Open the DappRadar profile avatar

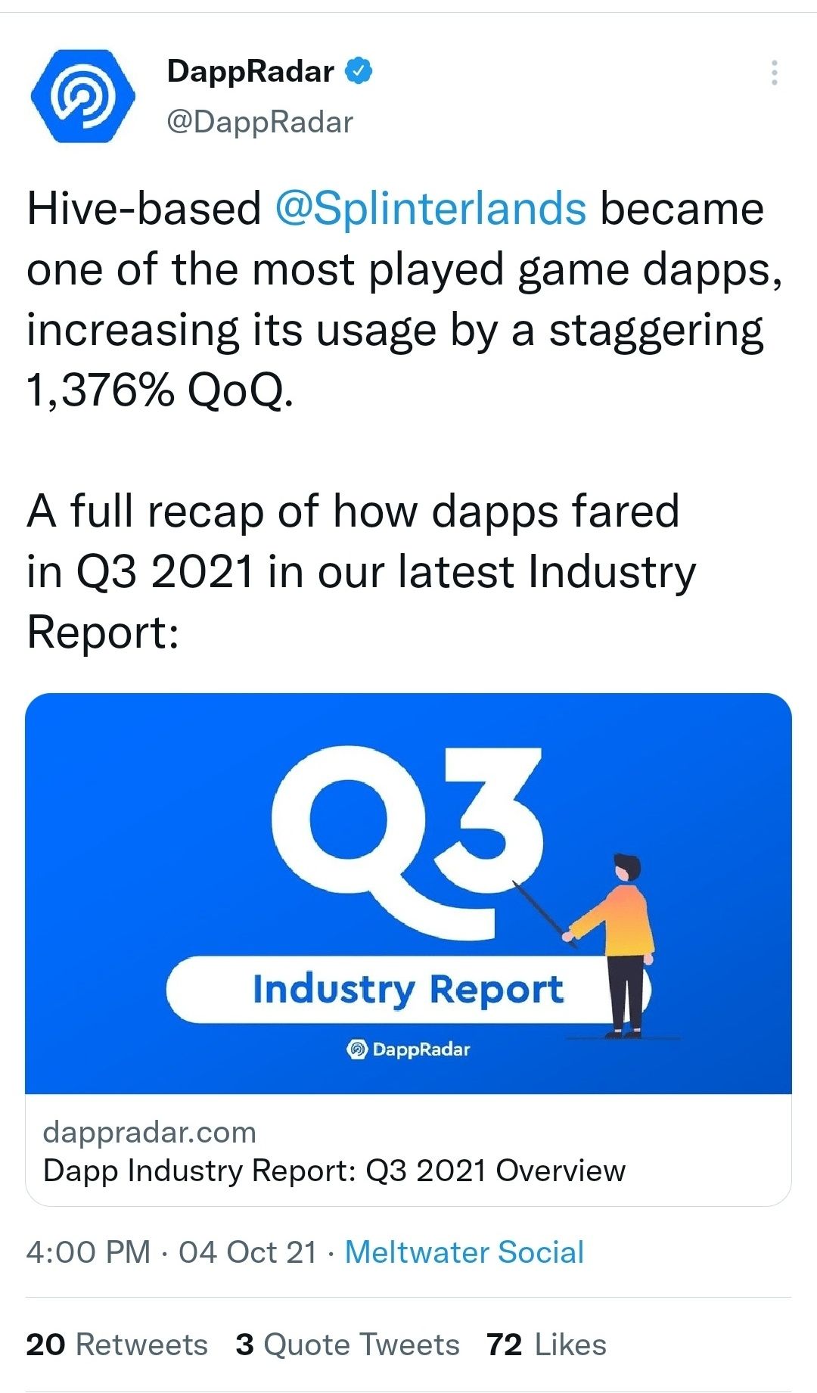[83, 96]
